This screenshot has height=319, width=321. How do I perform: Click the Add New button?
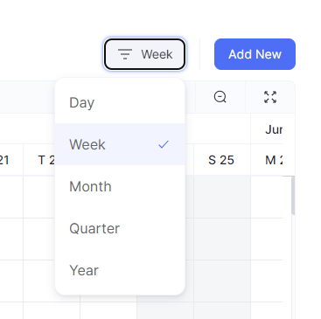[255, 54]
